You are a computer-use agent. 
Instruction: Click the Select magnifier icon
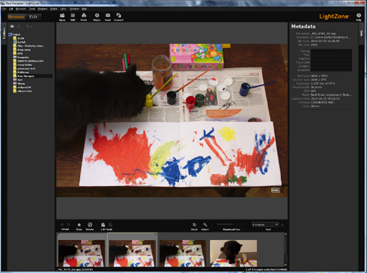(x=204, y=224)
